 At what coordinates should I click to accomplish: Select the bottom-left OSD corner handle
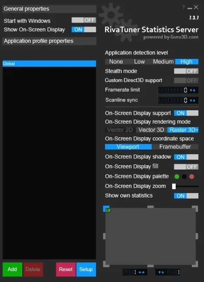[106, 264]
